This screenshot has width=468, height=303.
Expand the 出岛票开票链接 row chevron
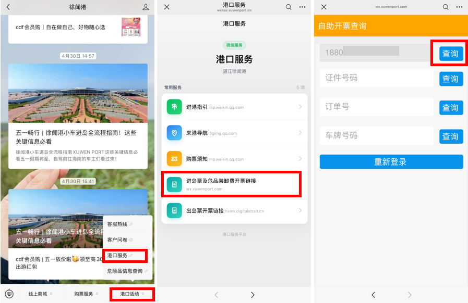pyautogui.click(x=300, y=210)
